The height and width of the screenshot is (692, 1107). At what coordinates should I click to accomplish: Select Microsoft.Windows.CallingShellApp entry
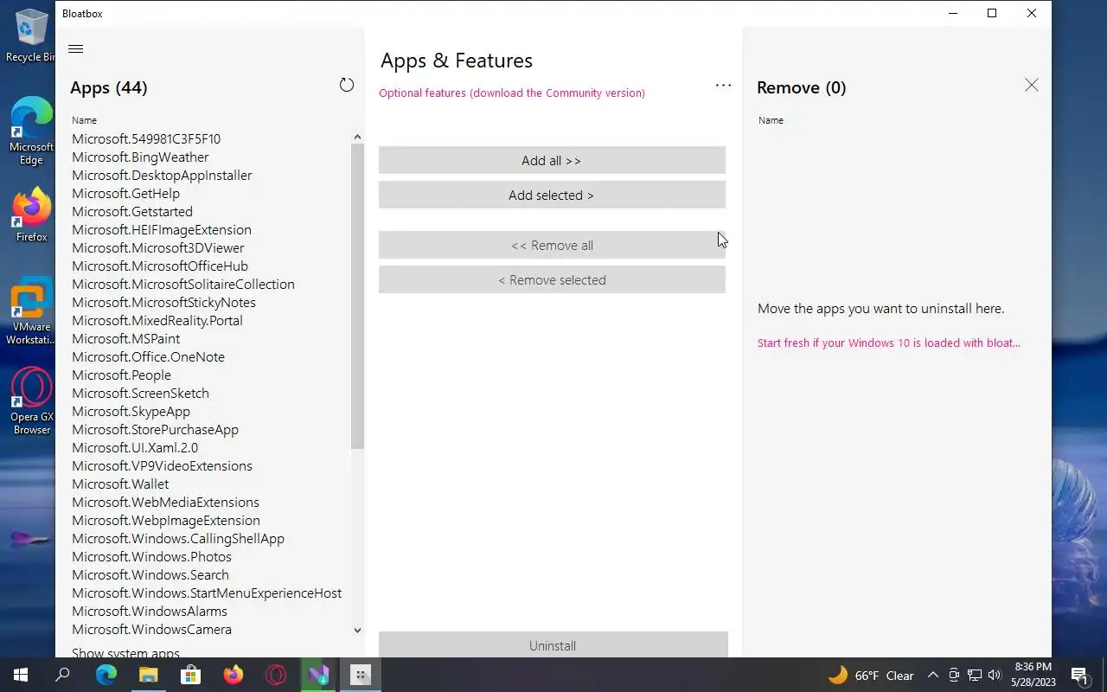coord(178,538)
